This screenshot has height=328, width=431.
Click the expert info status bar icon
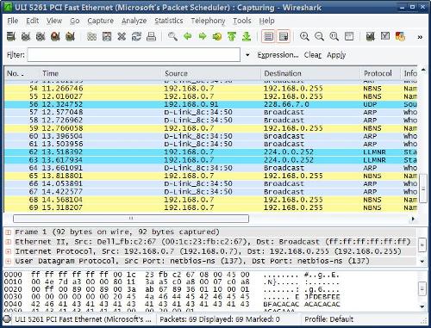point(7,319)
